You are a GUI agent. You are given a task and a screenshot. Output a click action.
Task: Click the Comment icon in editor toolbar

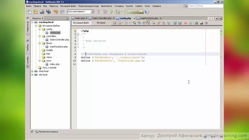pyautogui.click(x=196, y=23)
